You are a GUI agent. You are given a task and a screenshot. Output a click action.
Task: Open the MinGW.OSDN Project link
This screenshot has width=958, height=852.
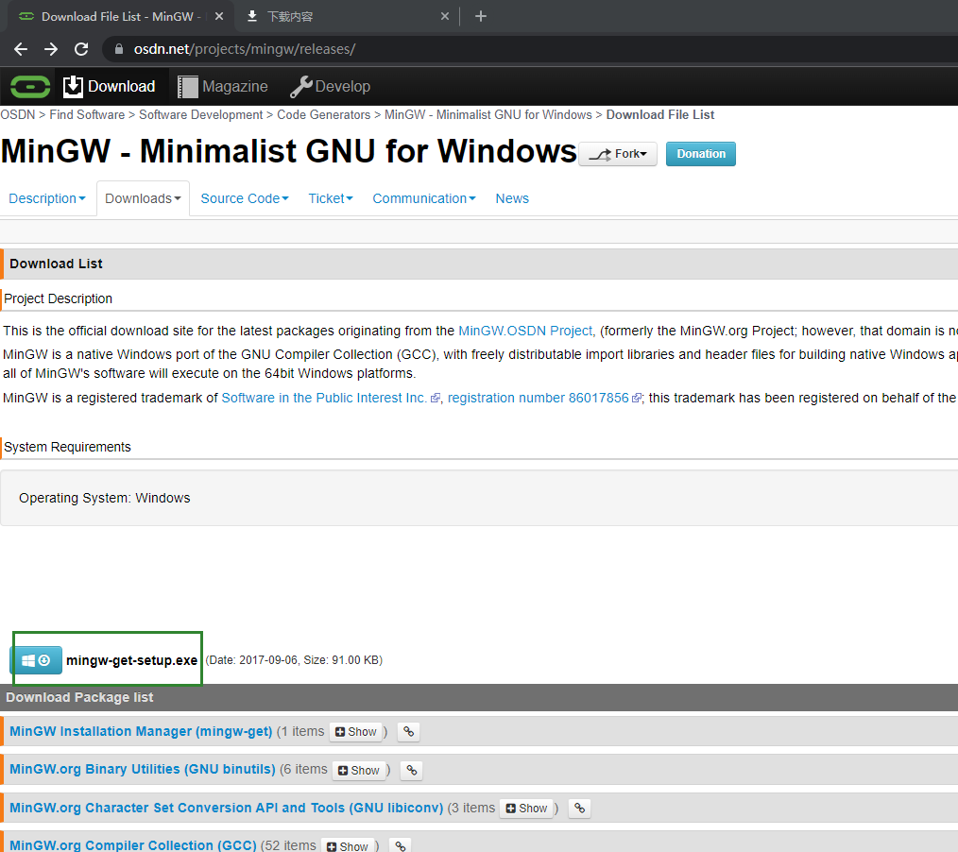pos(525,331)
